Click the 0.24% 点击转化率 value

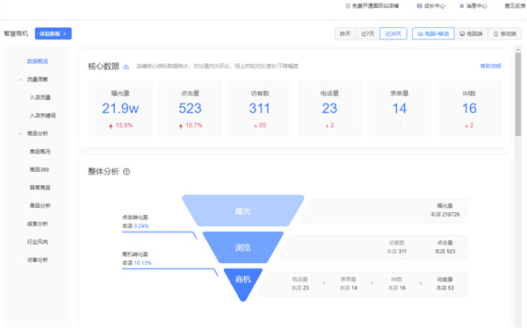[141, 226]
